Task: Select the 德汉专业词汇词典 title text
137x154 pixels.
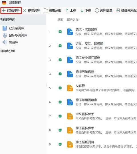Action: pyautogui.click(x=88, y=57)
